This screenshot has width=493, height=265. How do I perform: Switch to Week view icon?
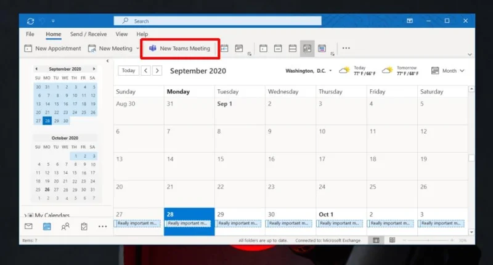(x=293, y=49)
